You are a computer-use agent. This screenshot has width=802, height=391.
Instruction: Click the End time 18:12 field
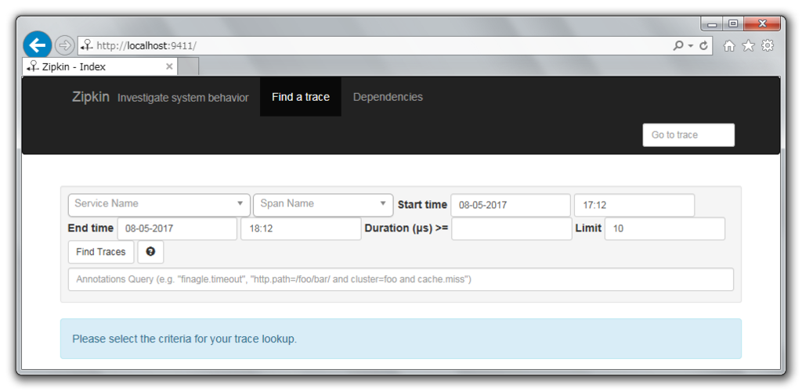(x=301, y=228)
